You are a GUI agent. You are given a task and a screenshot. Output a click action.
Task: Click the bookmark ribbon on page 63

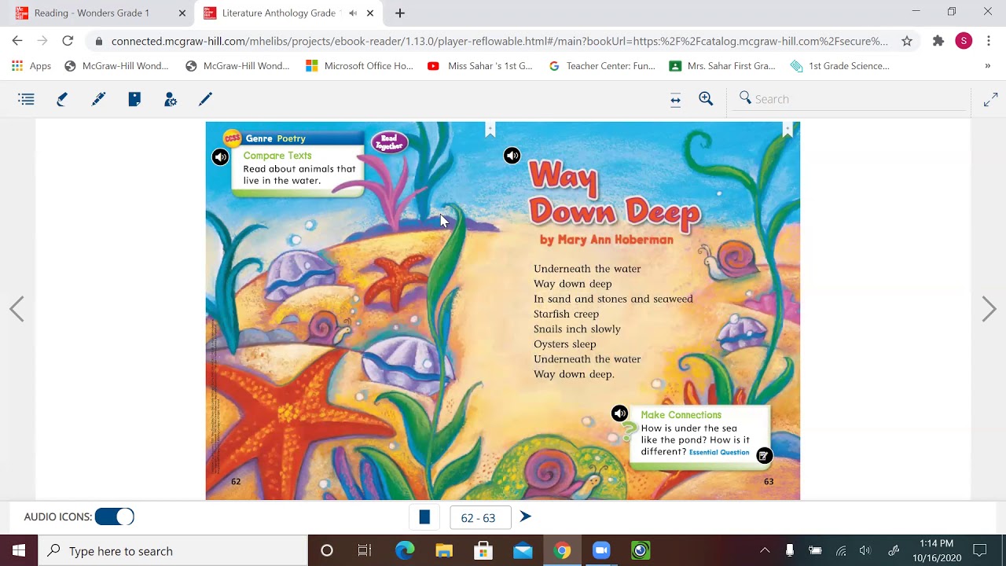(x=787, y=130)
